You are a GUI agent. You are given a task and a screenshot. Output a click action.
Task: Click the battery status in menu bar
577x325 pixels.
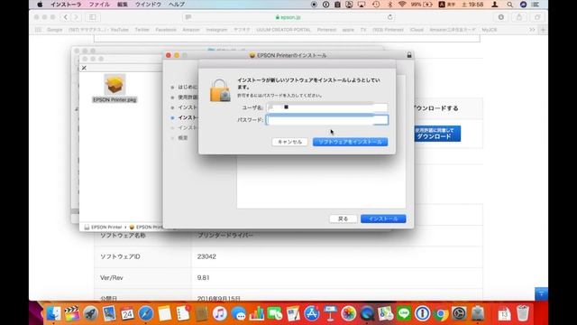tap(422, 5)
